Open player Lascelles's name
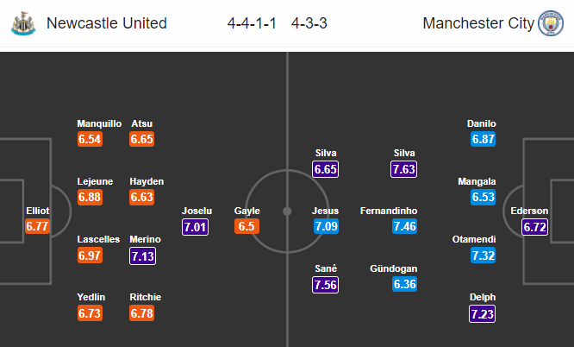The height and width of the screenshot is (347, 574). [x=98, y=239]
